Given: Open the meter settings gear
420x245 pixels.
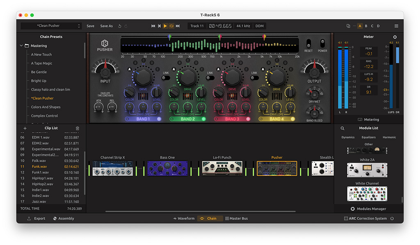Looking at the screenshot, I should (x=395, y=37).
